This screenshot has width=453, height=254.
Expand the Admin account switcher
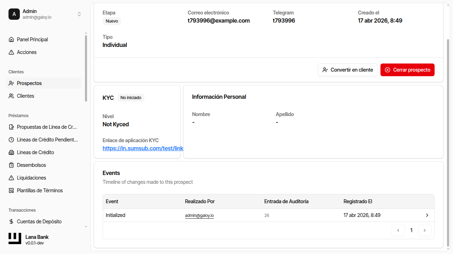pyautogui.click(x=79, y=14)
